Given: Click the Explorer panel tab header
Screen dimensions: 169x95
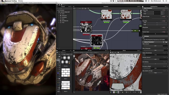Looking at the screenshot, I should tap(63, 7).
